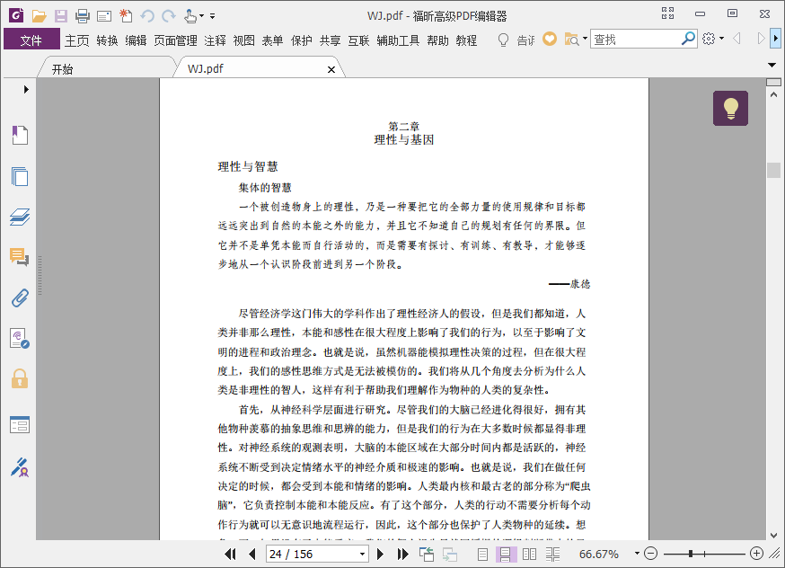The height and width of the screenshot is (568, 785).
Task: Open Customize Quick Access Toolbar dropdown
Action: click(x=212, y=16)
